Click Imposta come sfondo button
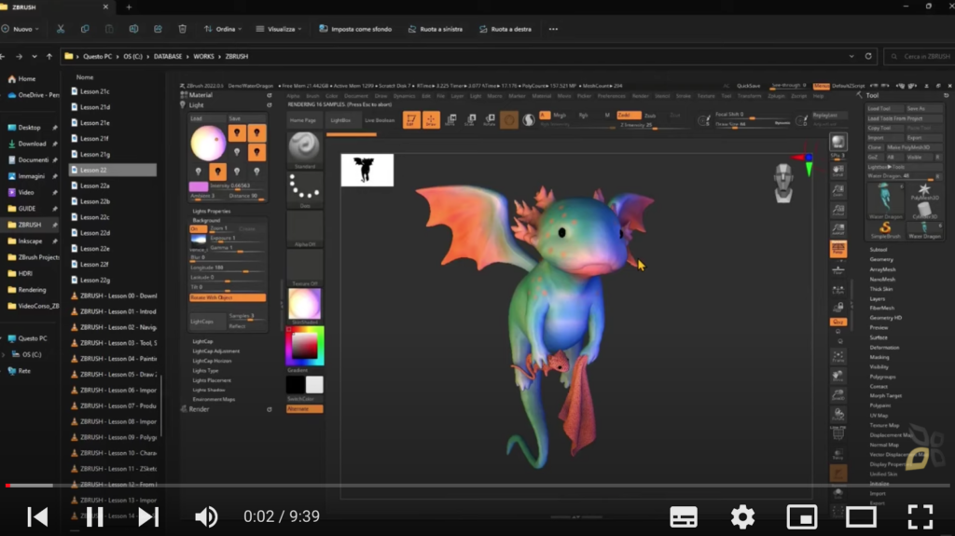The height and width of the screenshot is (536, 955). pyautogui.click(x=355, y=29)
